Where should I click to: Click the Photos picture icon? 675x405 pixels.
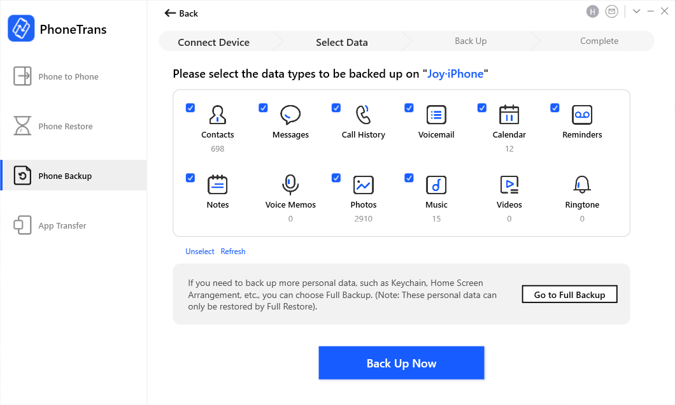(364, 185)
